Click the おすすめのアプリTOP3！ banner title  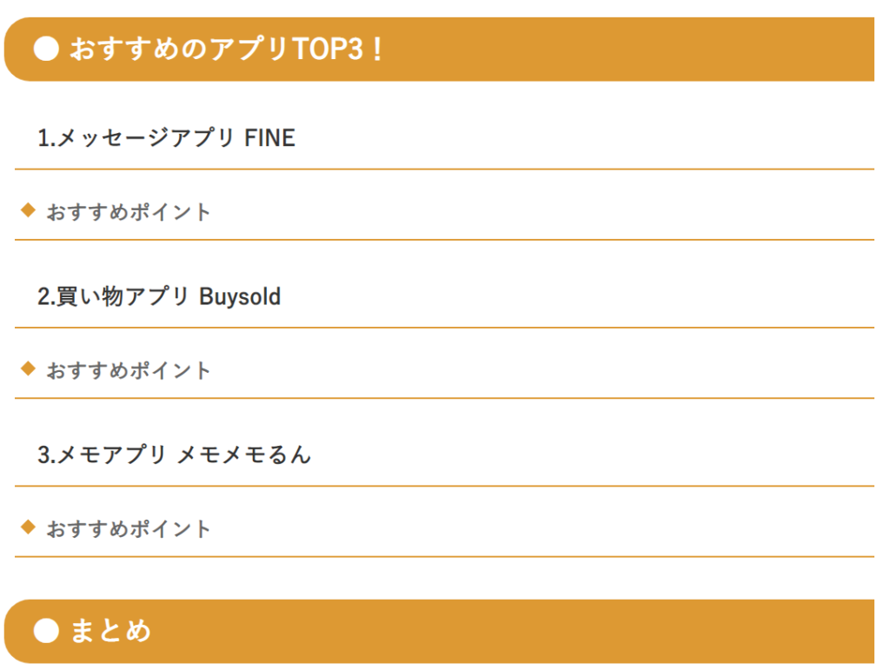[226, 50]
